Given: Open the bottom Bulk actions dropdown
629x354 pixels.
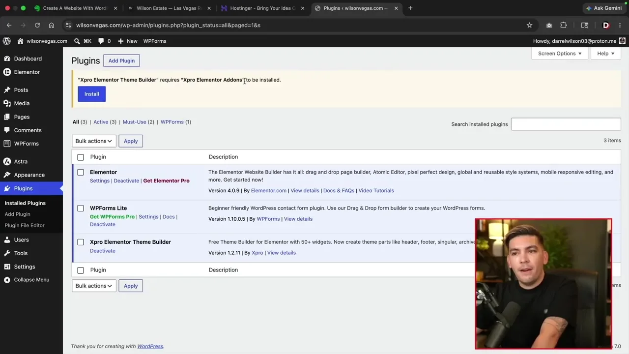Looking at the screenshot, I should (94, 286).
